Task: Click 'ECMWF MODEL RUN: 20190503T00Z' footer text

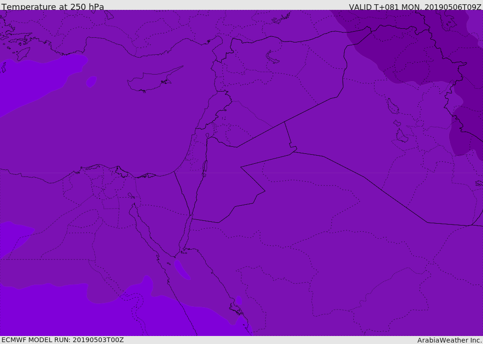Action: click(x=63, y=340)
